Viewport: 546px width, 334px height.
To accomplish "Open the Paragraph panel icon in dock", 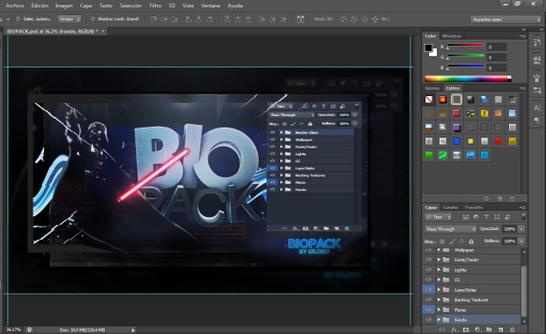I will click(x=536, y=120).
